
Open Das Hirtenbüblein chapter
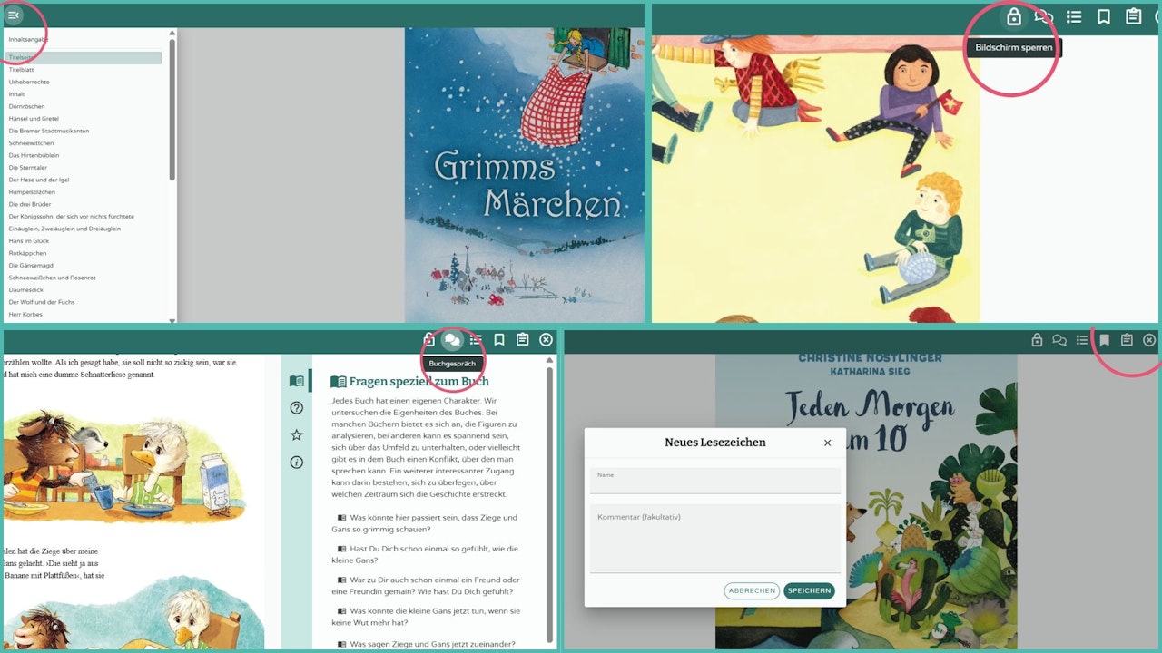point(33,155)
